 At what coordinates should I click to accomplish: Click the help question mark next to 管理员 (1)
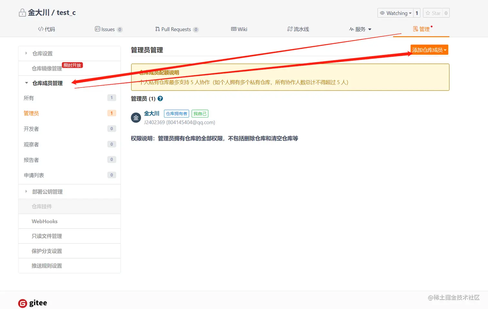(160, 98)
